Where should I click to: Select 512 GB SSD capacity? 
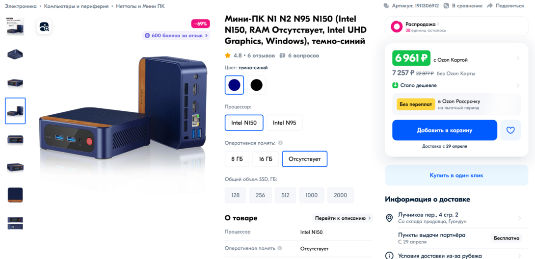pos(285,195)
